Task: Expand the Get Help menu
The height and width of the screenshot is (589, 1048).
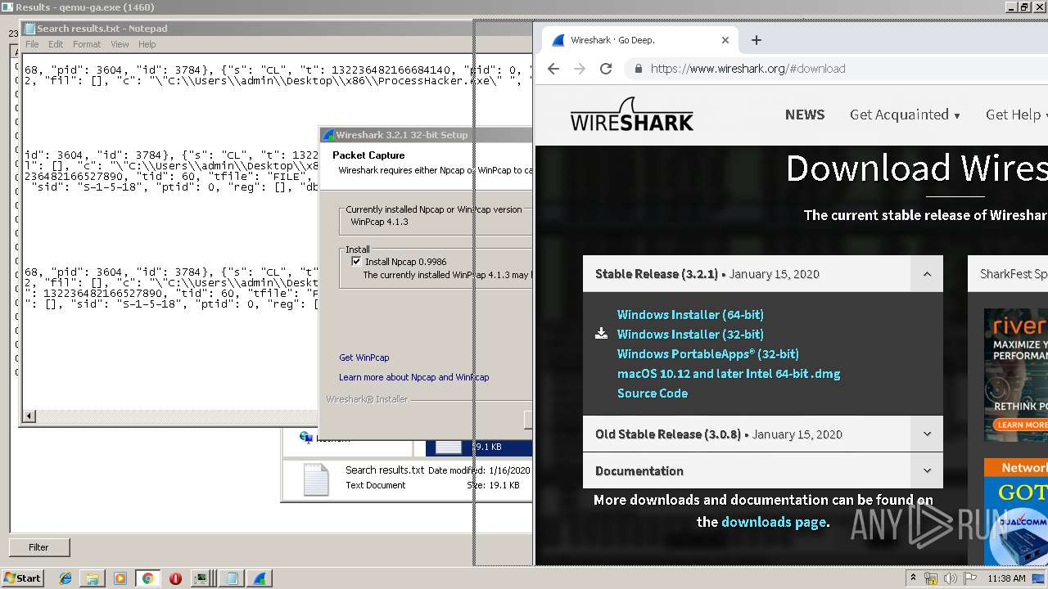Action: [1016, 115]
